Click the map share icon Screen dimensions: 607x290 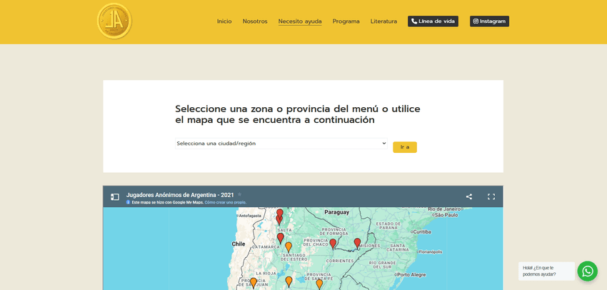pyautogui.click(x=468, y=196)
